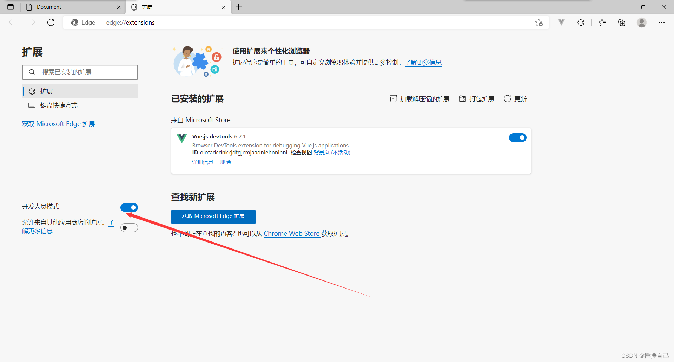Screen dimensions: 674x362
Task: Click the Vue.js devtools logo icon
Action: pos(182,138)
